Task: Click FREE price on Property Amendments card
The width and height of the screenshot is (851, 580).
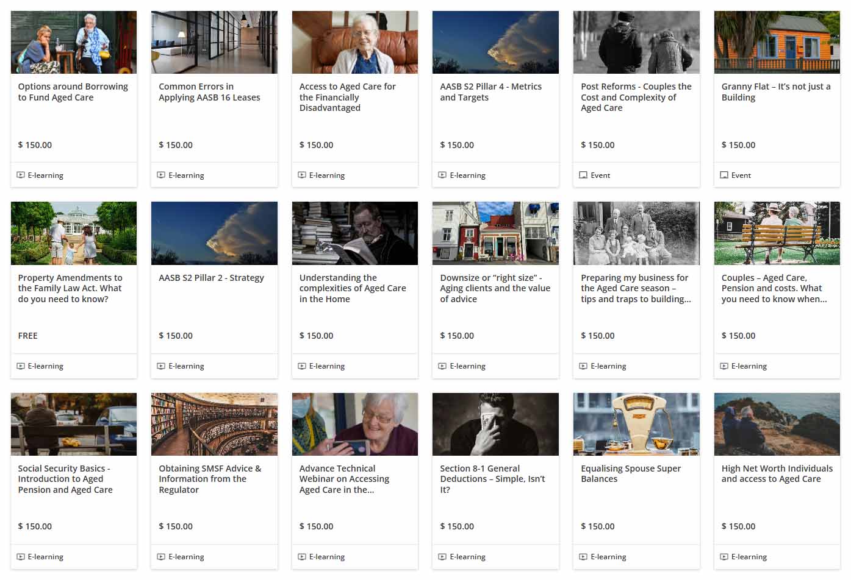Action: pos(27,336)
